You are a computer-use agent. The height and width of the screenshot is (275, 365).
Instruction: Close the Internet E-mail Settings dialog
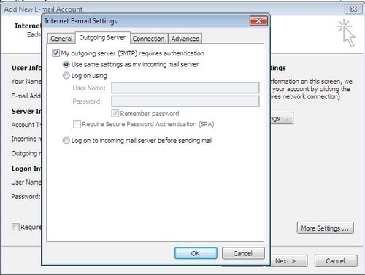coord(258,21)
